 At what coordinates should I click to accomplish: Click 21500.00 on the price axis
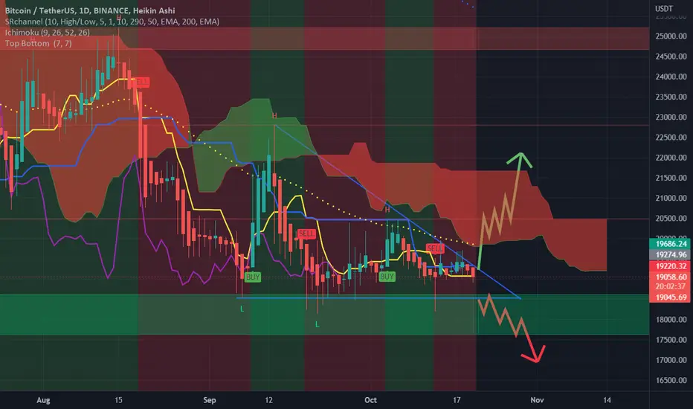pyautogui.click(x=671, y=178)
